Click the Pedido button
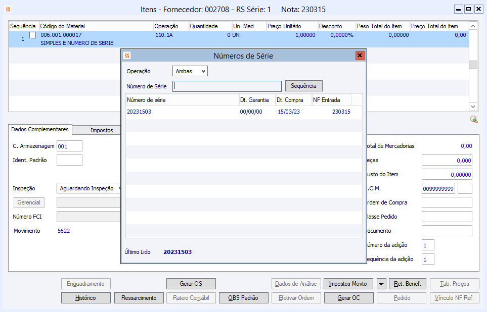Viewport: 487px width, 312px height. (402, 298)
